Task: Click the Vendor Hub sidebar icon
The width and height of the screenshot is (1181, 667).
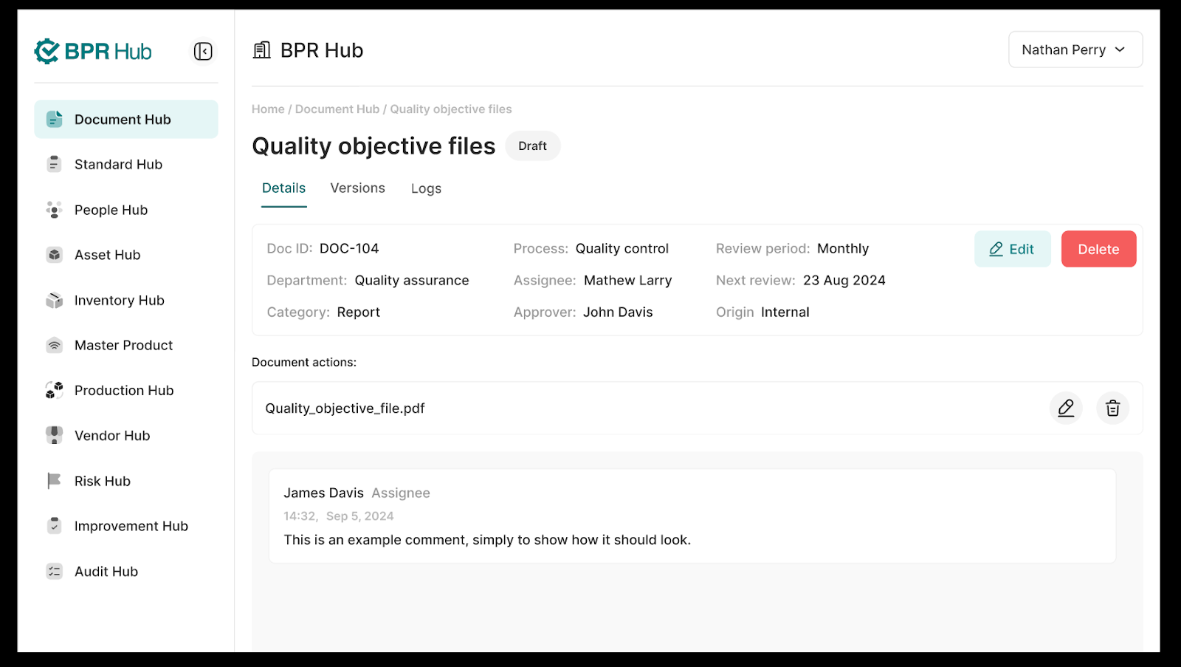Action: click(55, 435)
